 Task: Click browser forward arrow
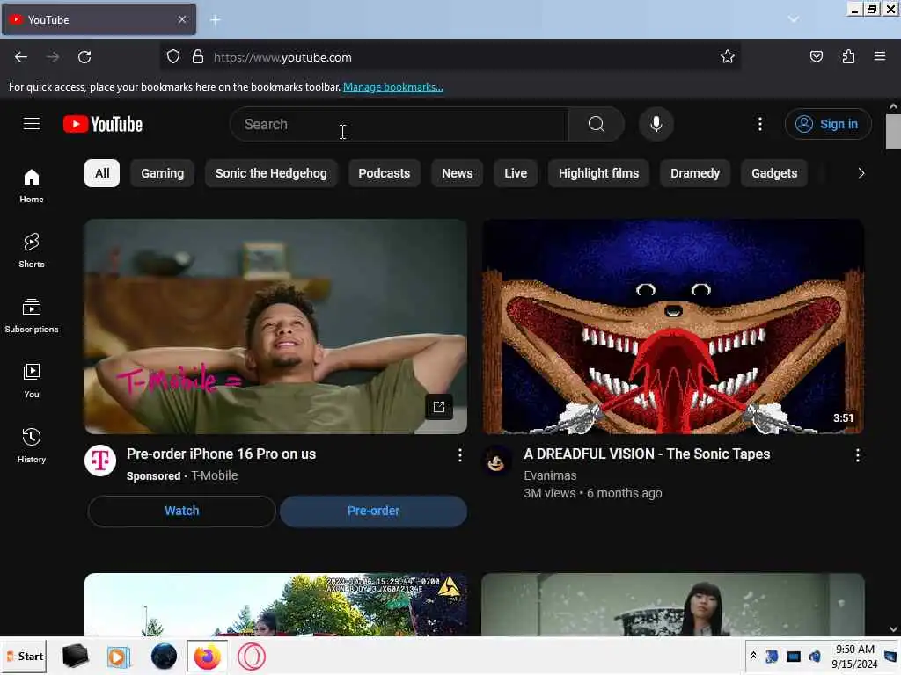[53, 57]
